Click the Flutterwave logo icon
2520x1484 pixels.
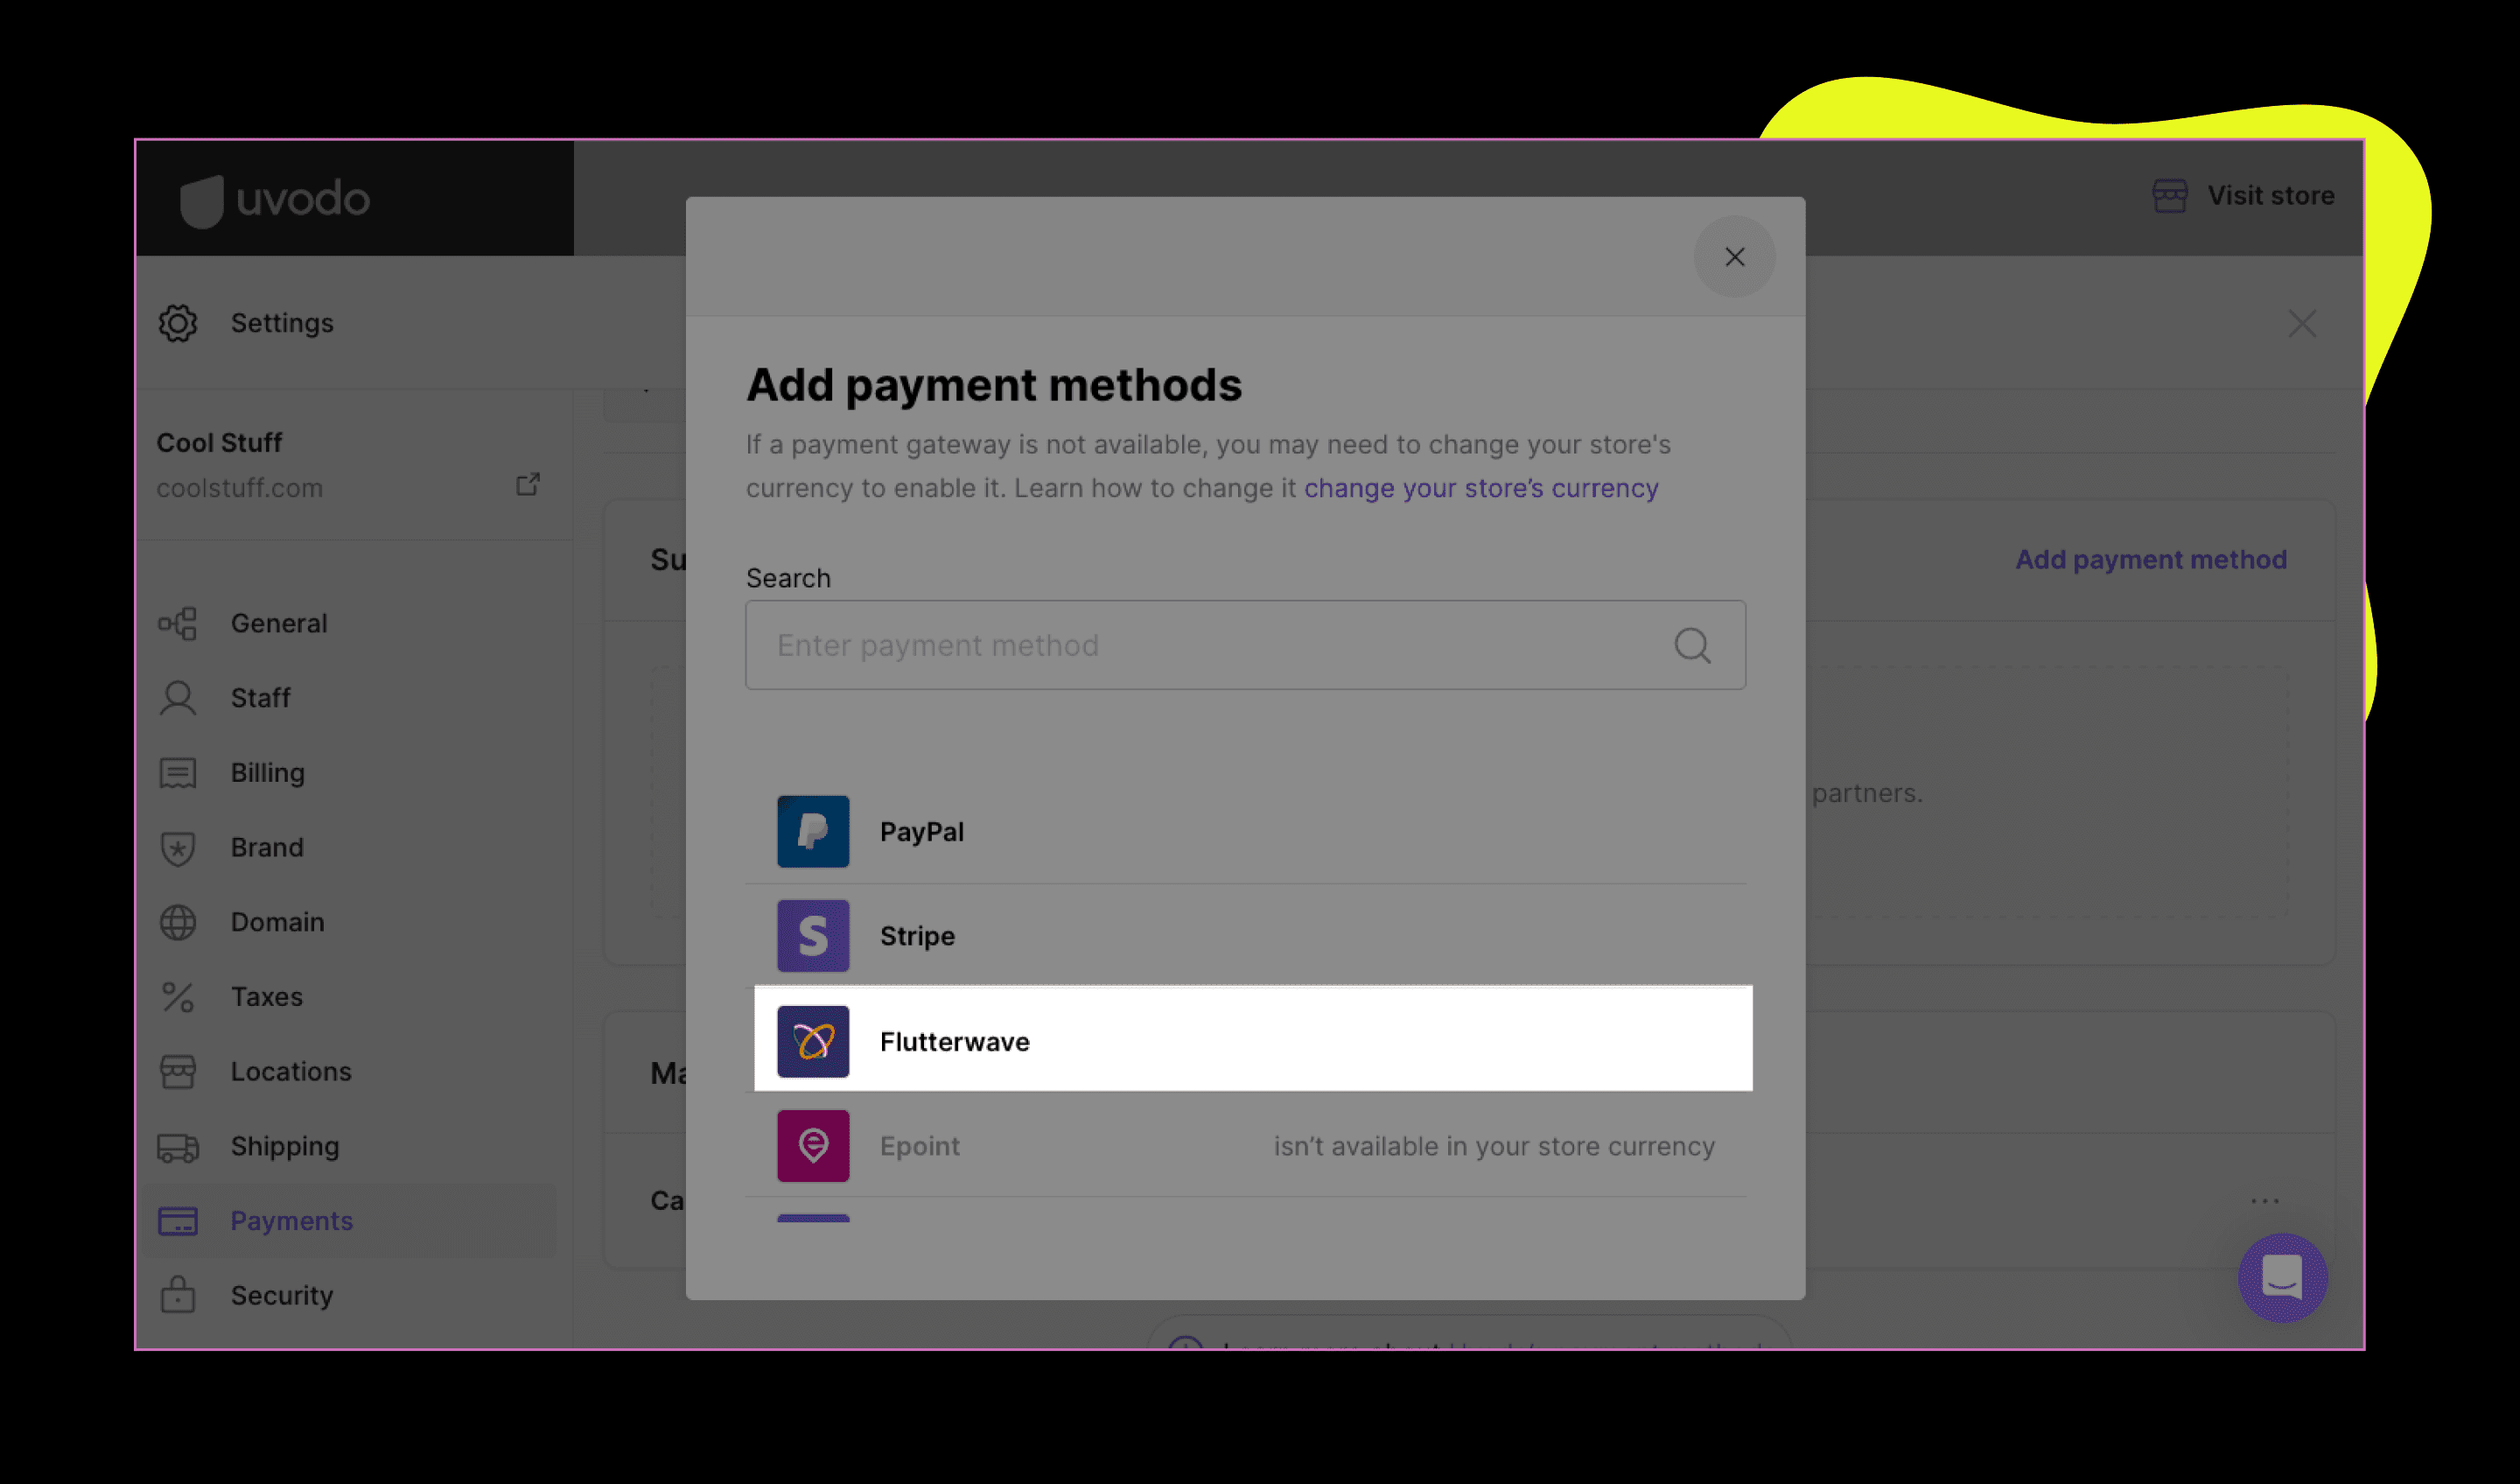pyautogui.click(x=813, y=1042)
